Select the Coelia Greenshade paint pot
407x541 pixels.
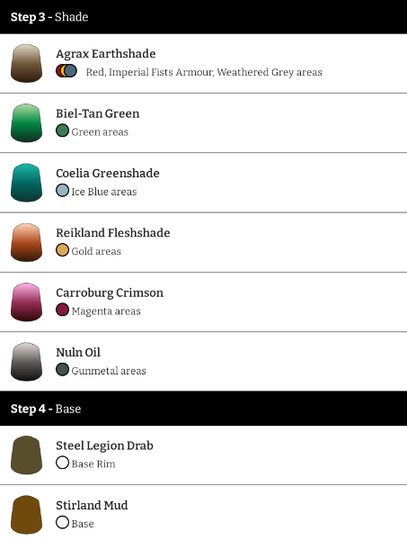27,183
